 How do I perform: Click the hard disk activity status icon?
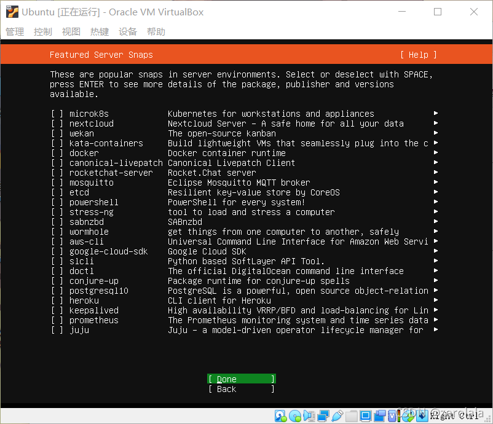pyautogui.click(x=281, y=416)
